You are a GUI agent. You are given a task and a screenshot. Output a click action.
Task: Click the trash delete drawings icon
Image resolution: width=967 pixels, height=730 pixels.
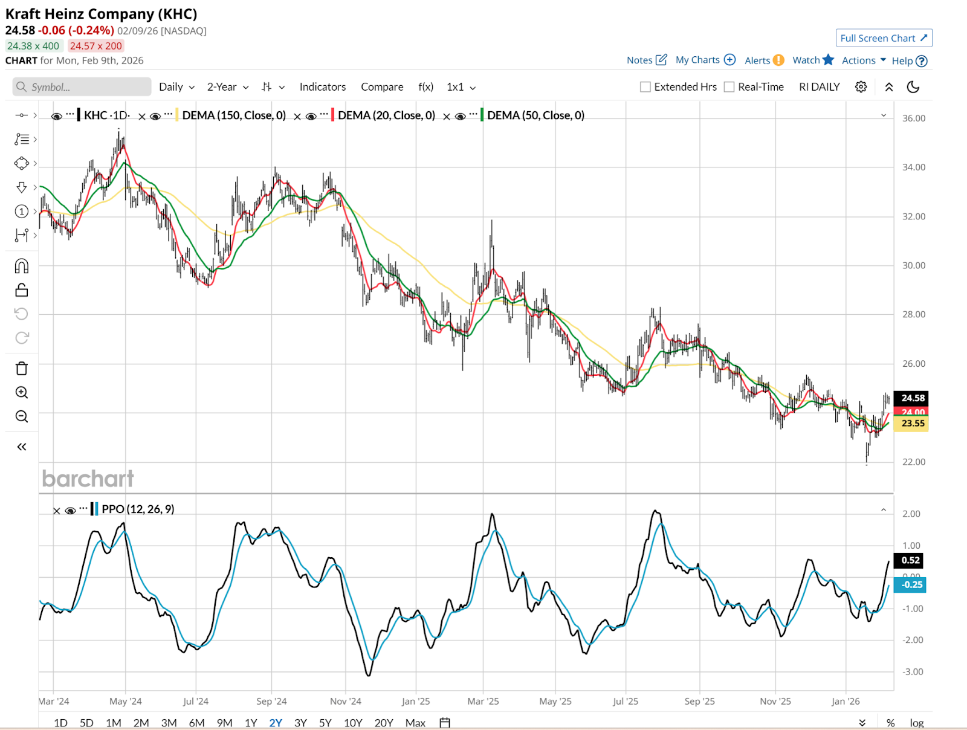point(22,369)
